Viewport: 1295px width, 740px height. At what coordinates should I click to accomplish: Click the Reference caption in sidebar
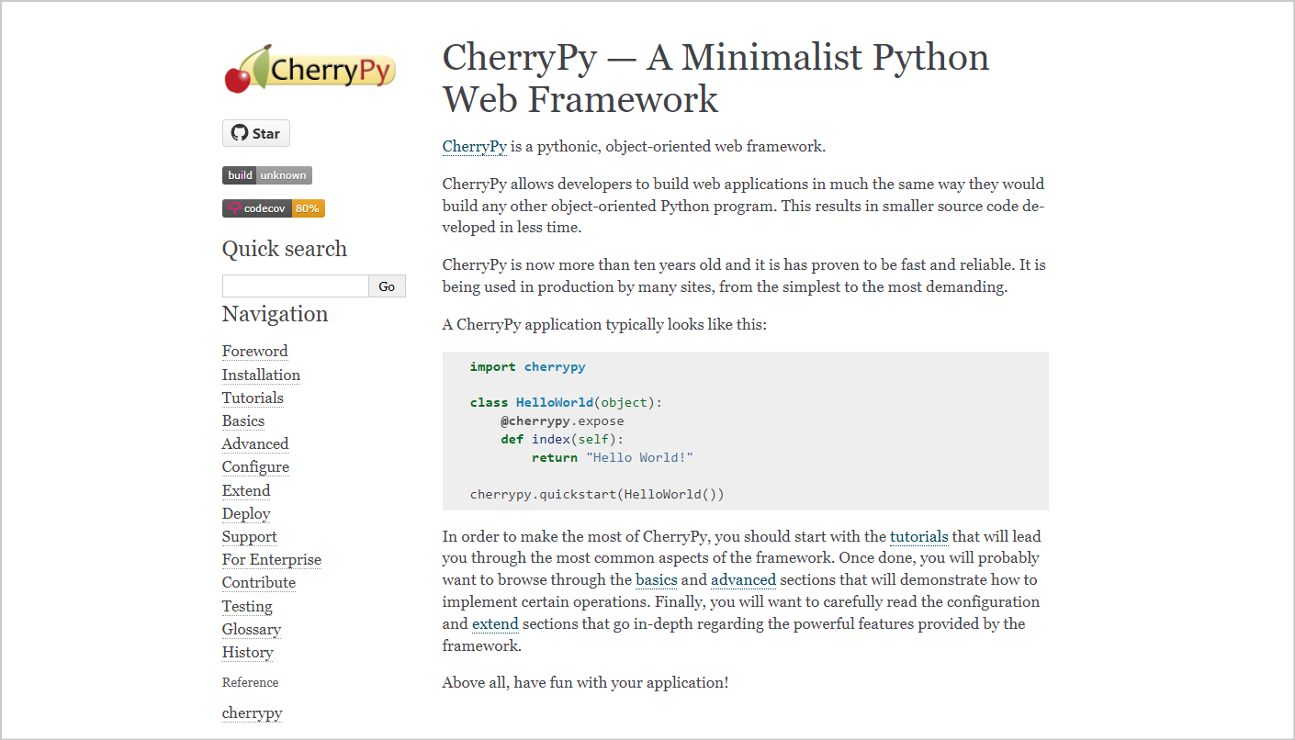pyautogui.click(x=250, y=682)
